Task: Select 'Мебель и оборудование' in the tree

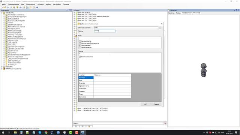Action: [x=15, y=37]
